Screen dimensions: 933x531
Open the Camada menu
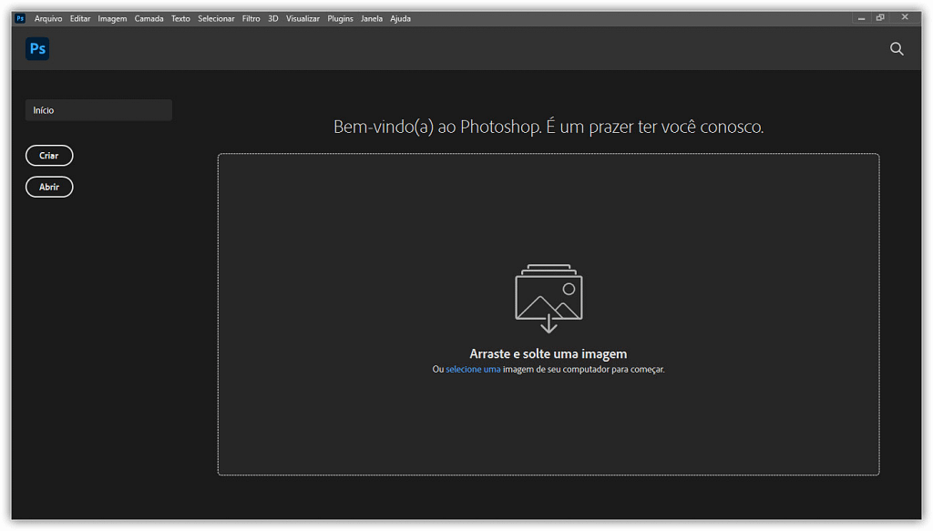[x=149, y=18]
